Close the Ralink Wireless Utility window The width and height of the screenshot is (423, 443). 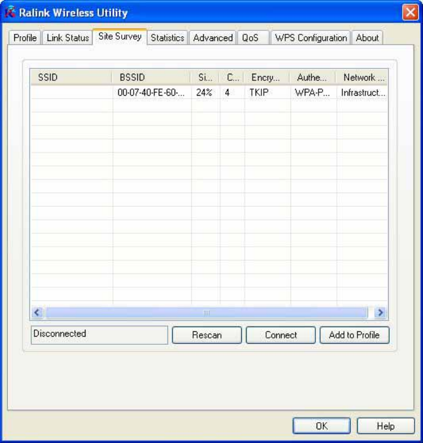(411, 12)
